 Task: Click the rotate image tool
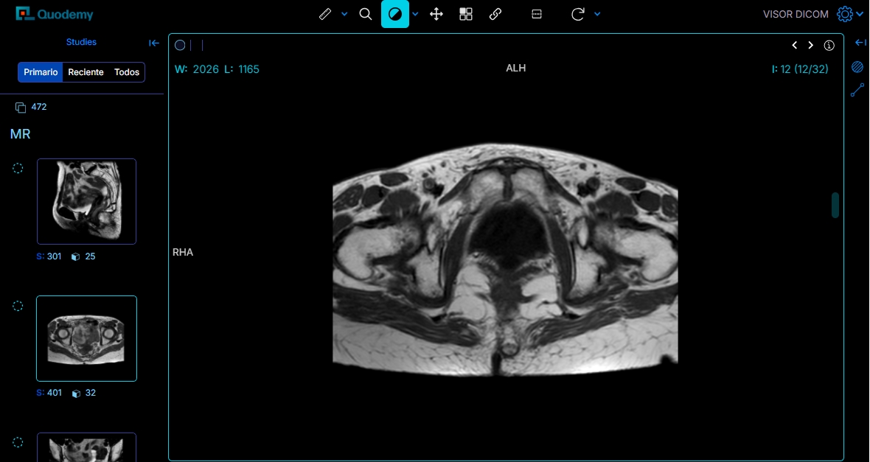coord(577,14)
